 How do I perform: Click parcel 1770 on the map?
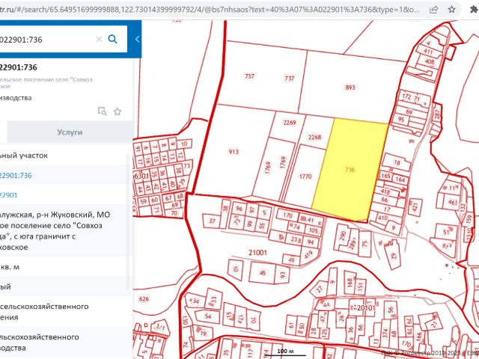(304, 177)
